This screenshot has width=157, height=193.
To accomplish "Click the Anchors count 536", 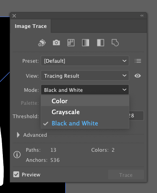I will (x=55, y=160).
